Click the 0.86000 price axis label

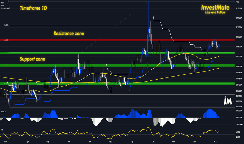[239, 67]
